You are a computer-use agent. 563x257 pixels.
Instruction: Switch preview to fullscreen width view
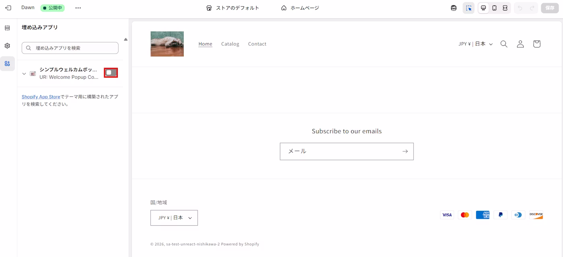[505, 8]
